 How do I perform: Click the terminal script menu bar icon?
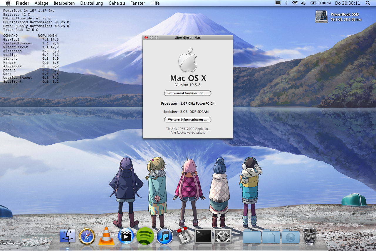coord(278,3)
